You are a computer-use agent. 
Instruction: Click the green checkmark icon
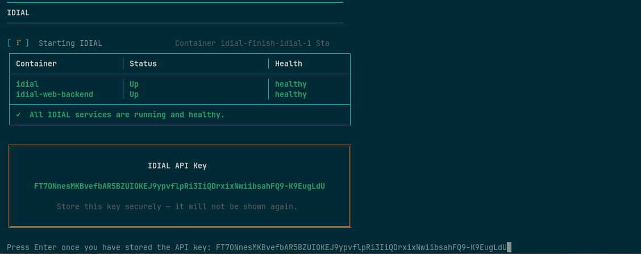click(18, 115)
